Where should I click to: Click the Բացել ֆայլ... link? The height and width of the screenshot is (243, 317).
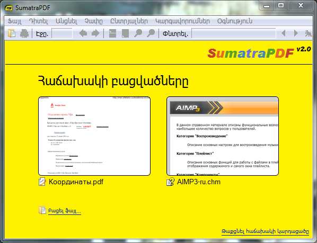(x=65, y=211)
